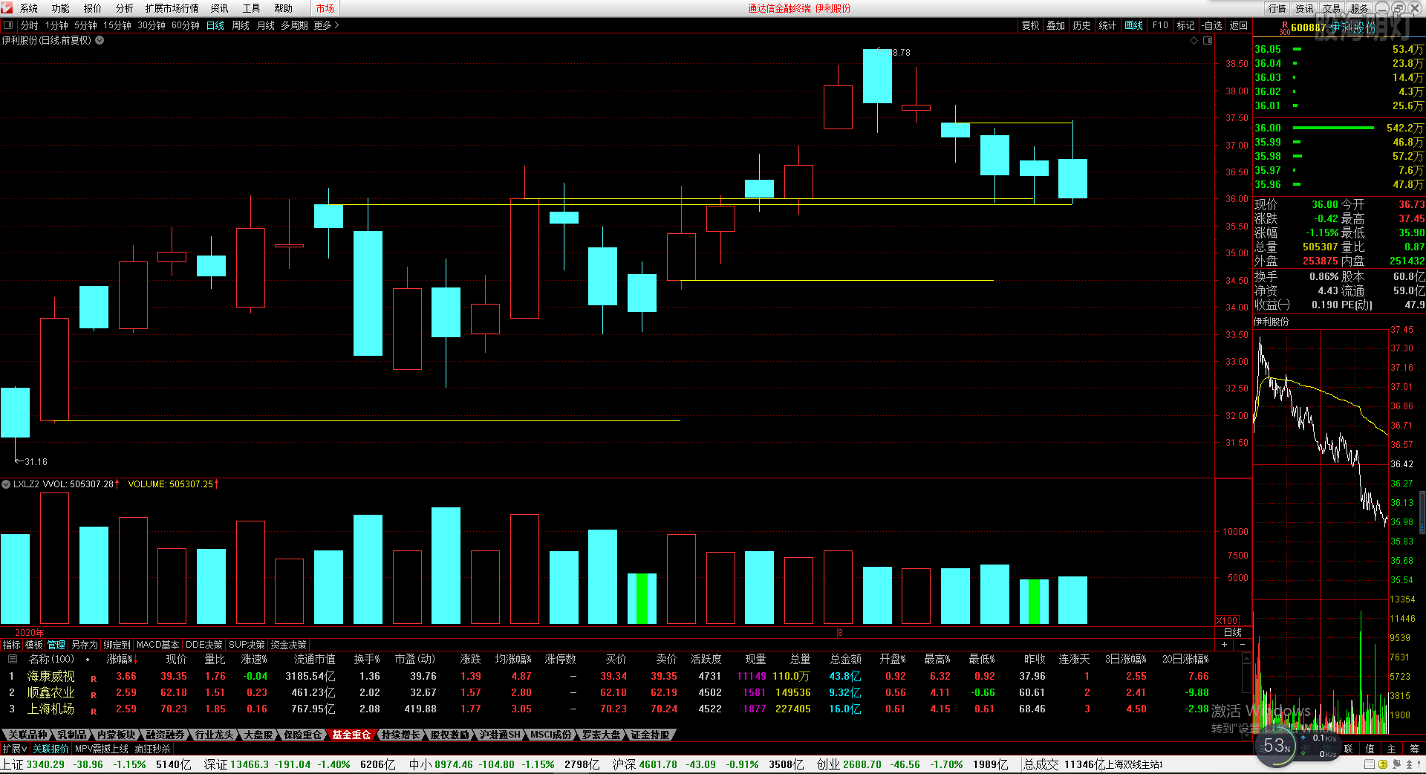
Task: Open the 扩展市场行情 menu
Action: (x=172, y=8)
